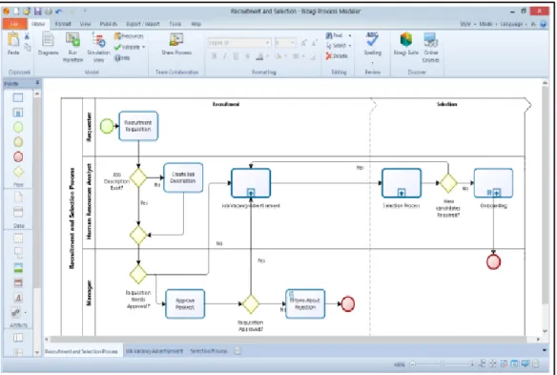Pin the Palette panel
This screenshot has width=557, height=375.
37,83
